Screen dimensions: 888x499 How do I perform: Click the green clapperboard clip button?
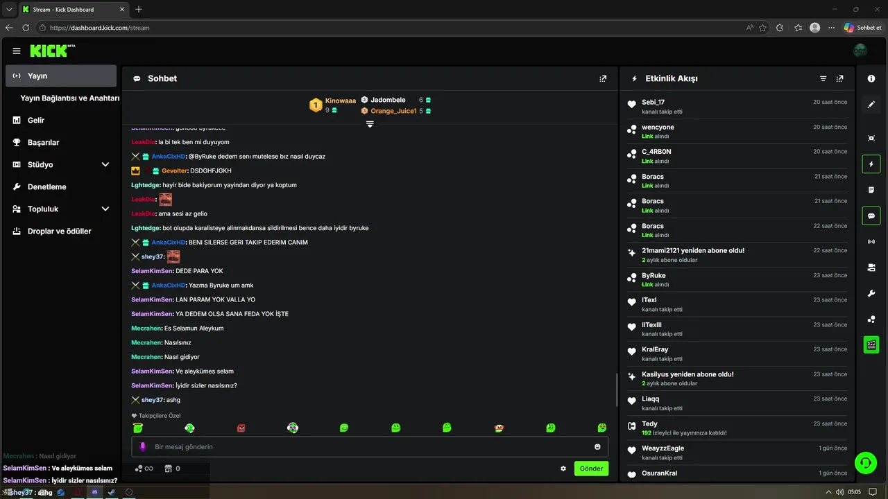(x=871, y=344)
